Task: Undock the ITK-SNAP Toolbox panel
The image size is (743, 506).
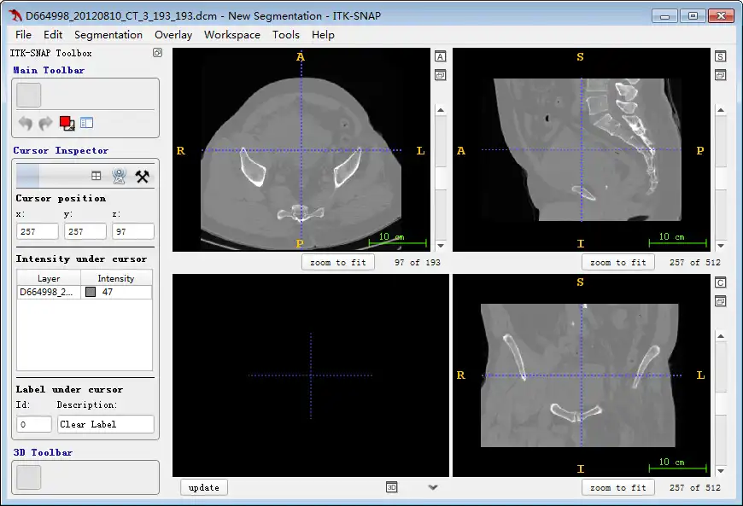Action: 157,53
